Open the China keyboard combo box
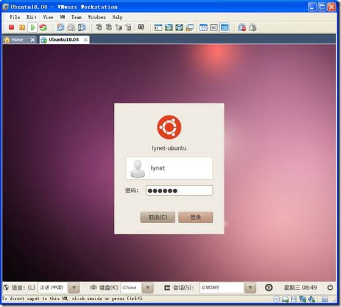The height and width of the screenshot is (307, 341). click(x=137, y=287)
